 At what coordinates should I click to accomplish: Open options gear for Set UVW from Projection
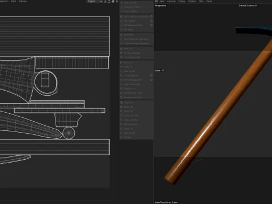coord(151,16)
